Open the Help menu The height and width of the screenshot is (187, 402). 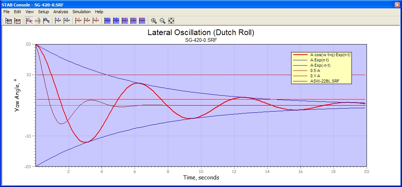[99, 12]
